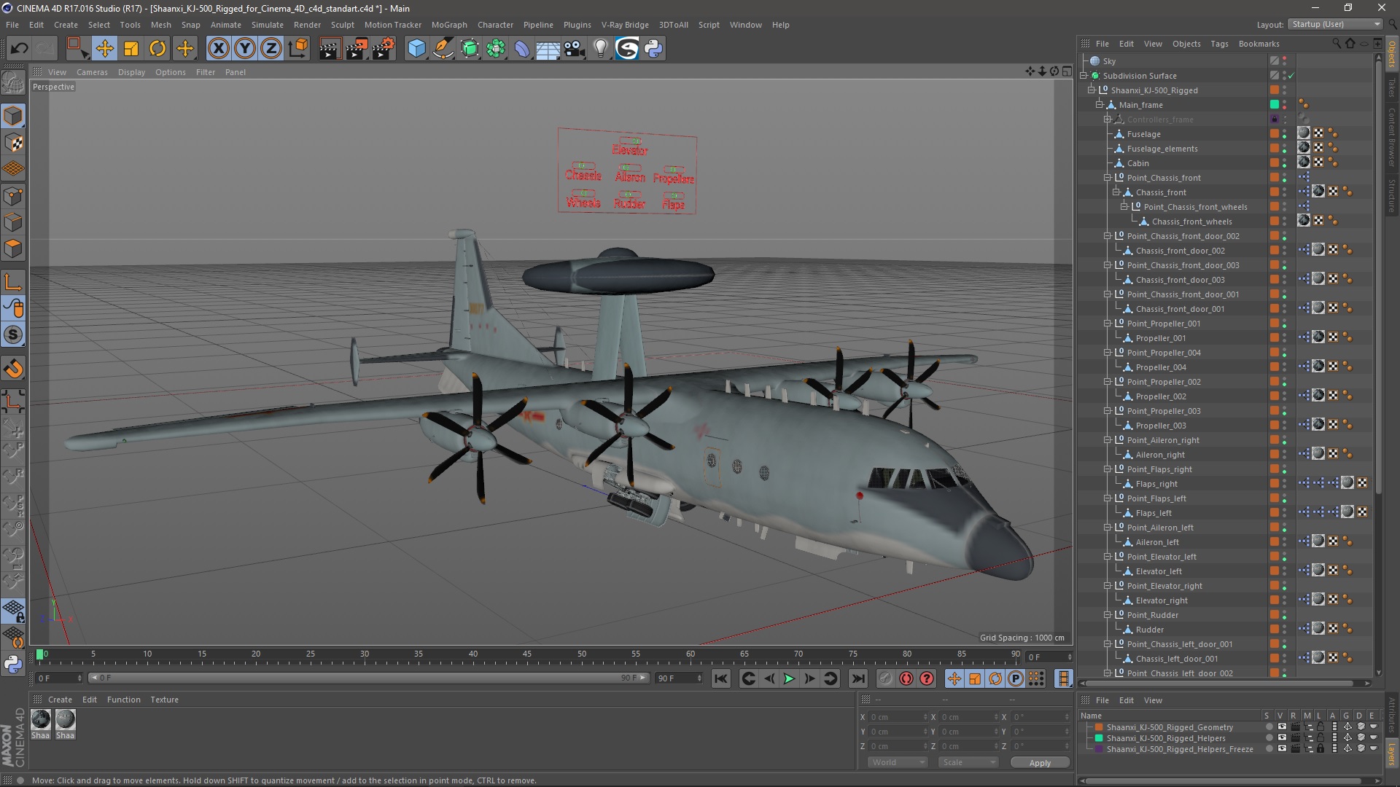Open the Layout dropdown Startup (User)
Viewport: 1400px width, 787px height.
[x=1335, y=24]
